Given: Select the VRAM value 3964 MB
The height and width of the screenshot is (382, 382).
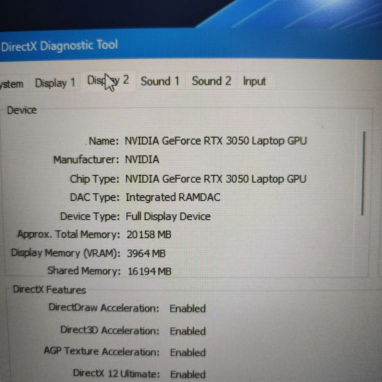Looking at the screenshot, I should pos(146,253).
